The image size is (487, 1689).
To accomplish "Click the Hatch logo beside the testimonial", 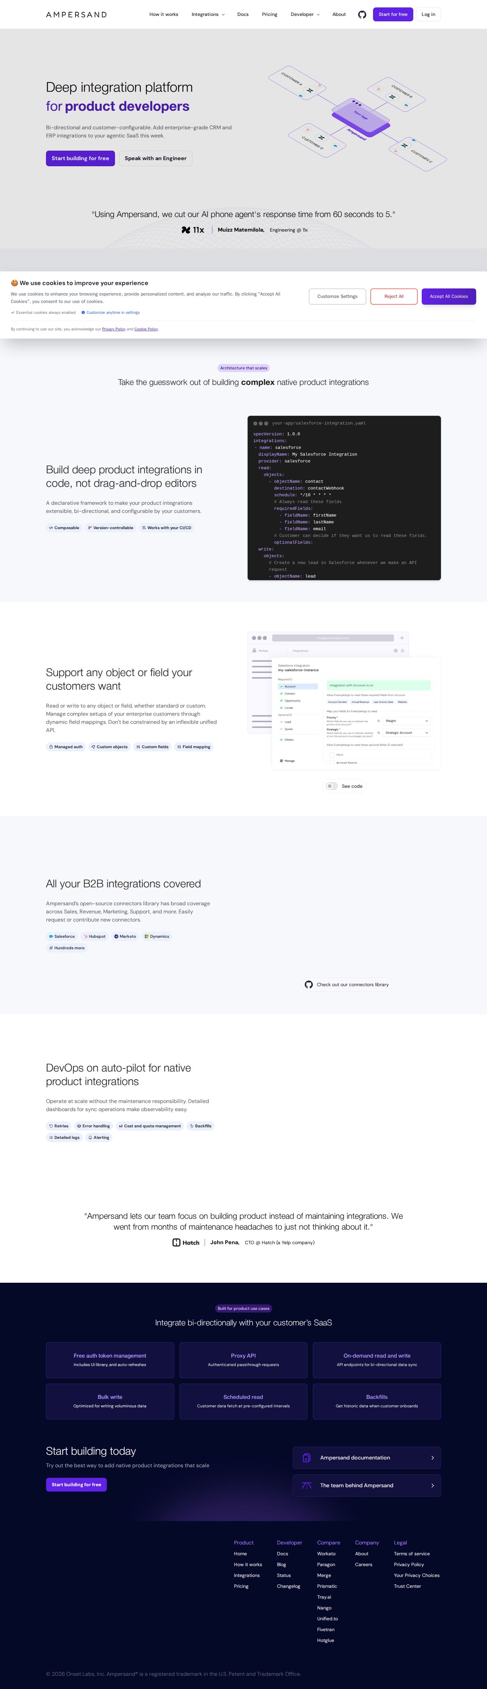I will click(186, 1242).
